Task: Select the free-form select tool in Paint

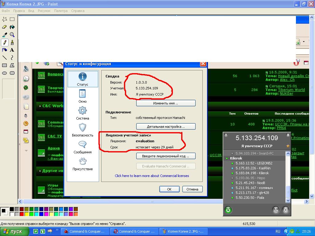Action: click(5, 19)
